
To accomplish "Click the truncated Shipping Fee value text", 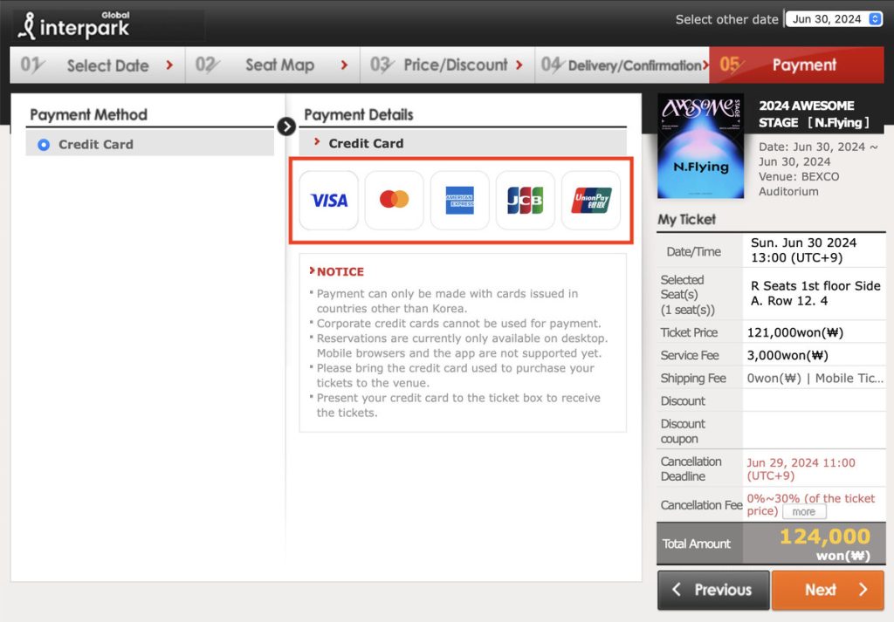I will coord(815,379).
